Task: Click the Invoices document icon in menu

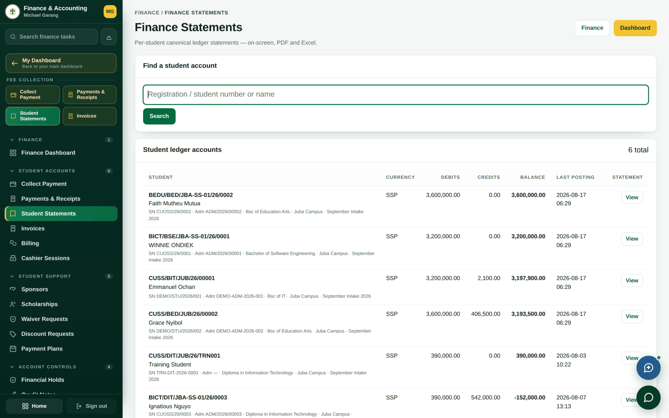Action: click(13, 229)
